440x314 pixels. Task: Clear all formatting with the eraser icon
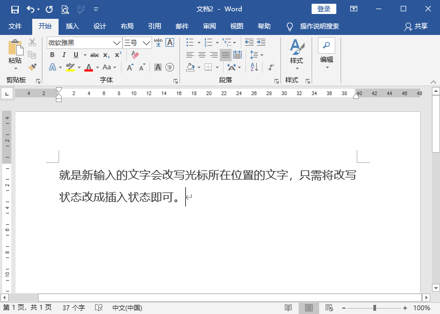135,55
